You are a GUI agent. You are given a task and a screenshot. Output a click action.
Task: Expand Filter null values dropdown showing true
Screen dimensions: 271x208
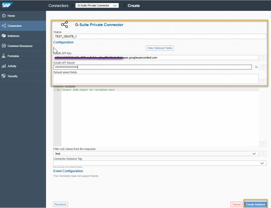pos(156,154)
